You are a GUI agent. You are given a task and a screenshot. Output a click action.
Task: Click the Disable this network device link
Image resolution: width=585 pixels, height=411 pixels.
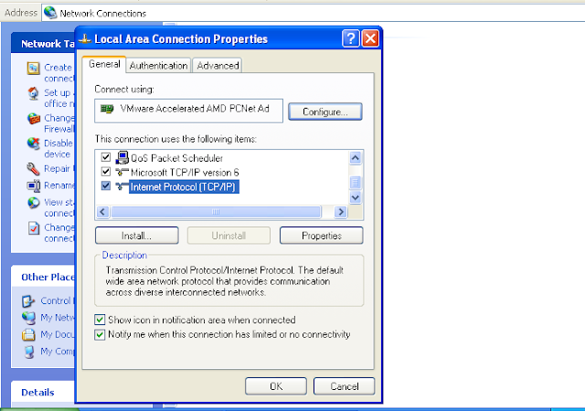coord(58,149)
